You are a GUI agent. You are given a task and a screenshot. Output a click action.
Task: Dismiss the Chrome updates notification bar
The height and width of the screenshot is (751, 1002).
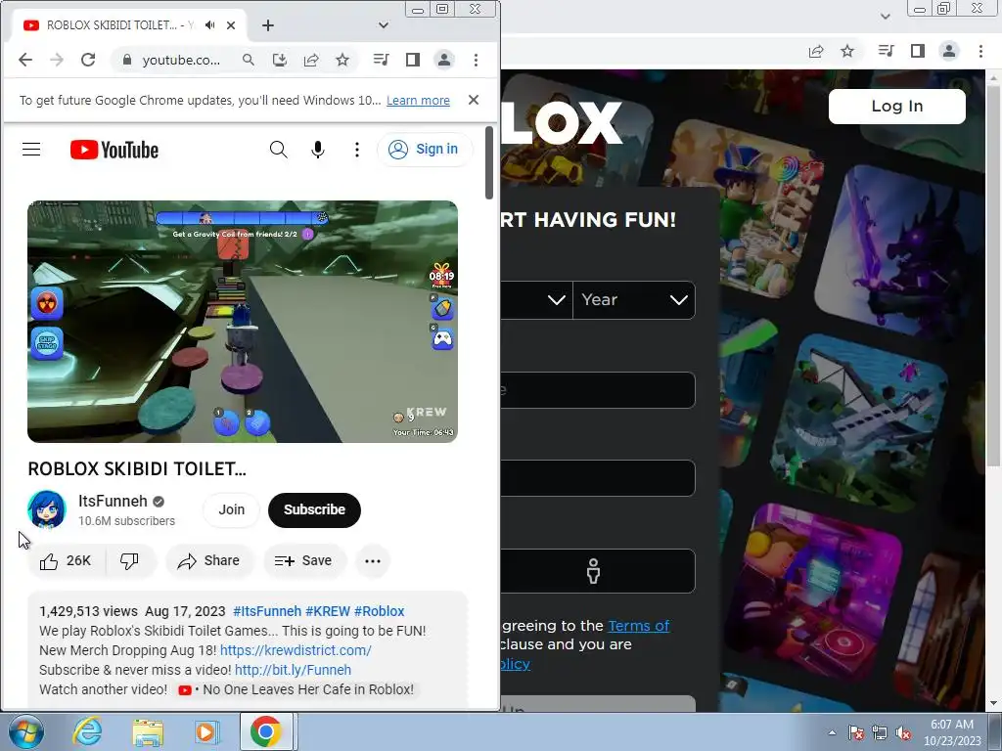click(x=474, y=100)
